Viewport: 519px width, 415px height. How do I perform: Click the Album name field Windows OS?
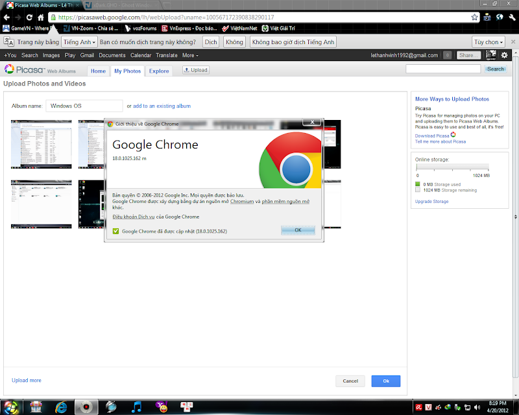(84, 106)
